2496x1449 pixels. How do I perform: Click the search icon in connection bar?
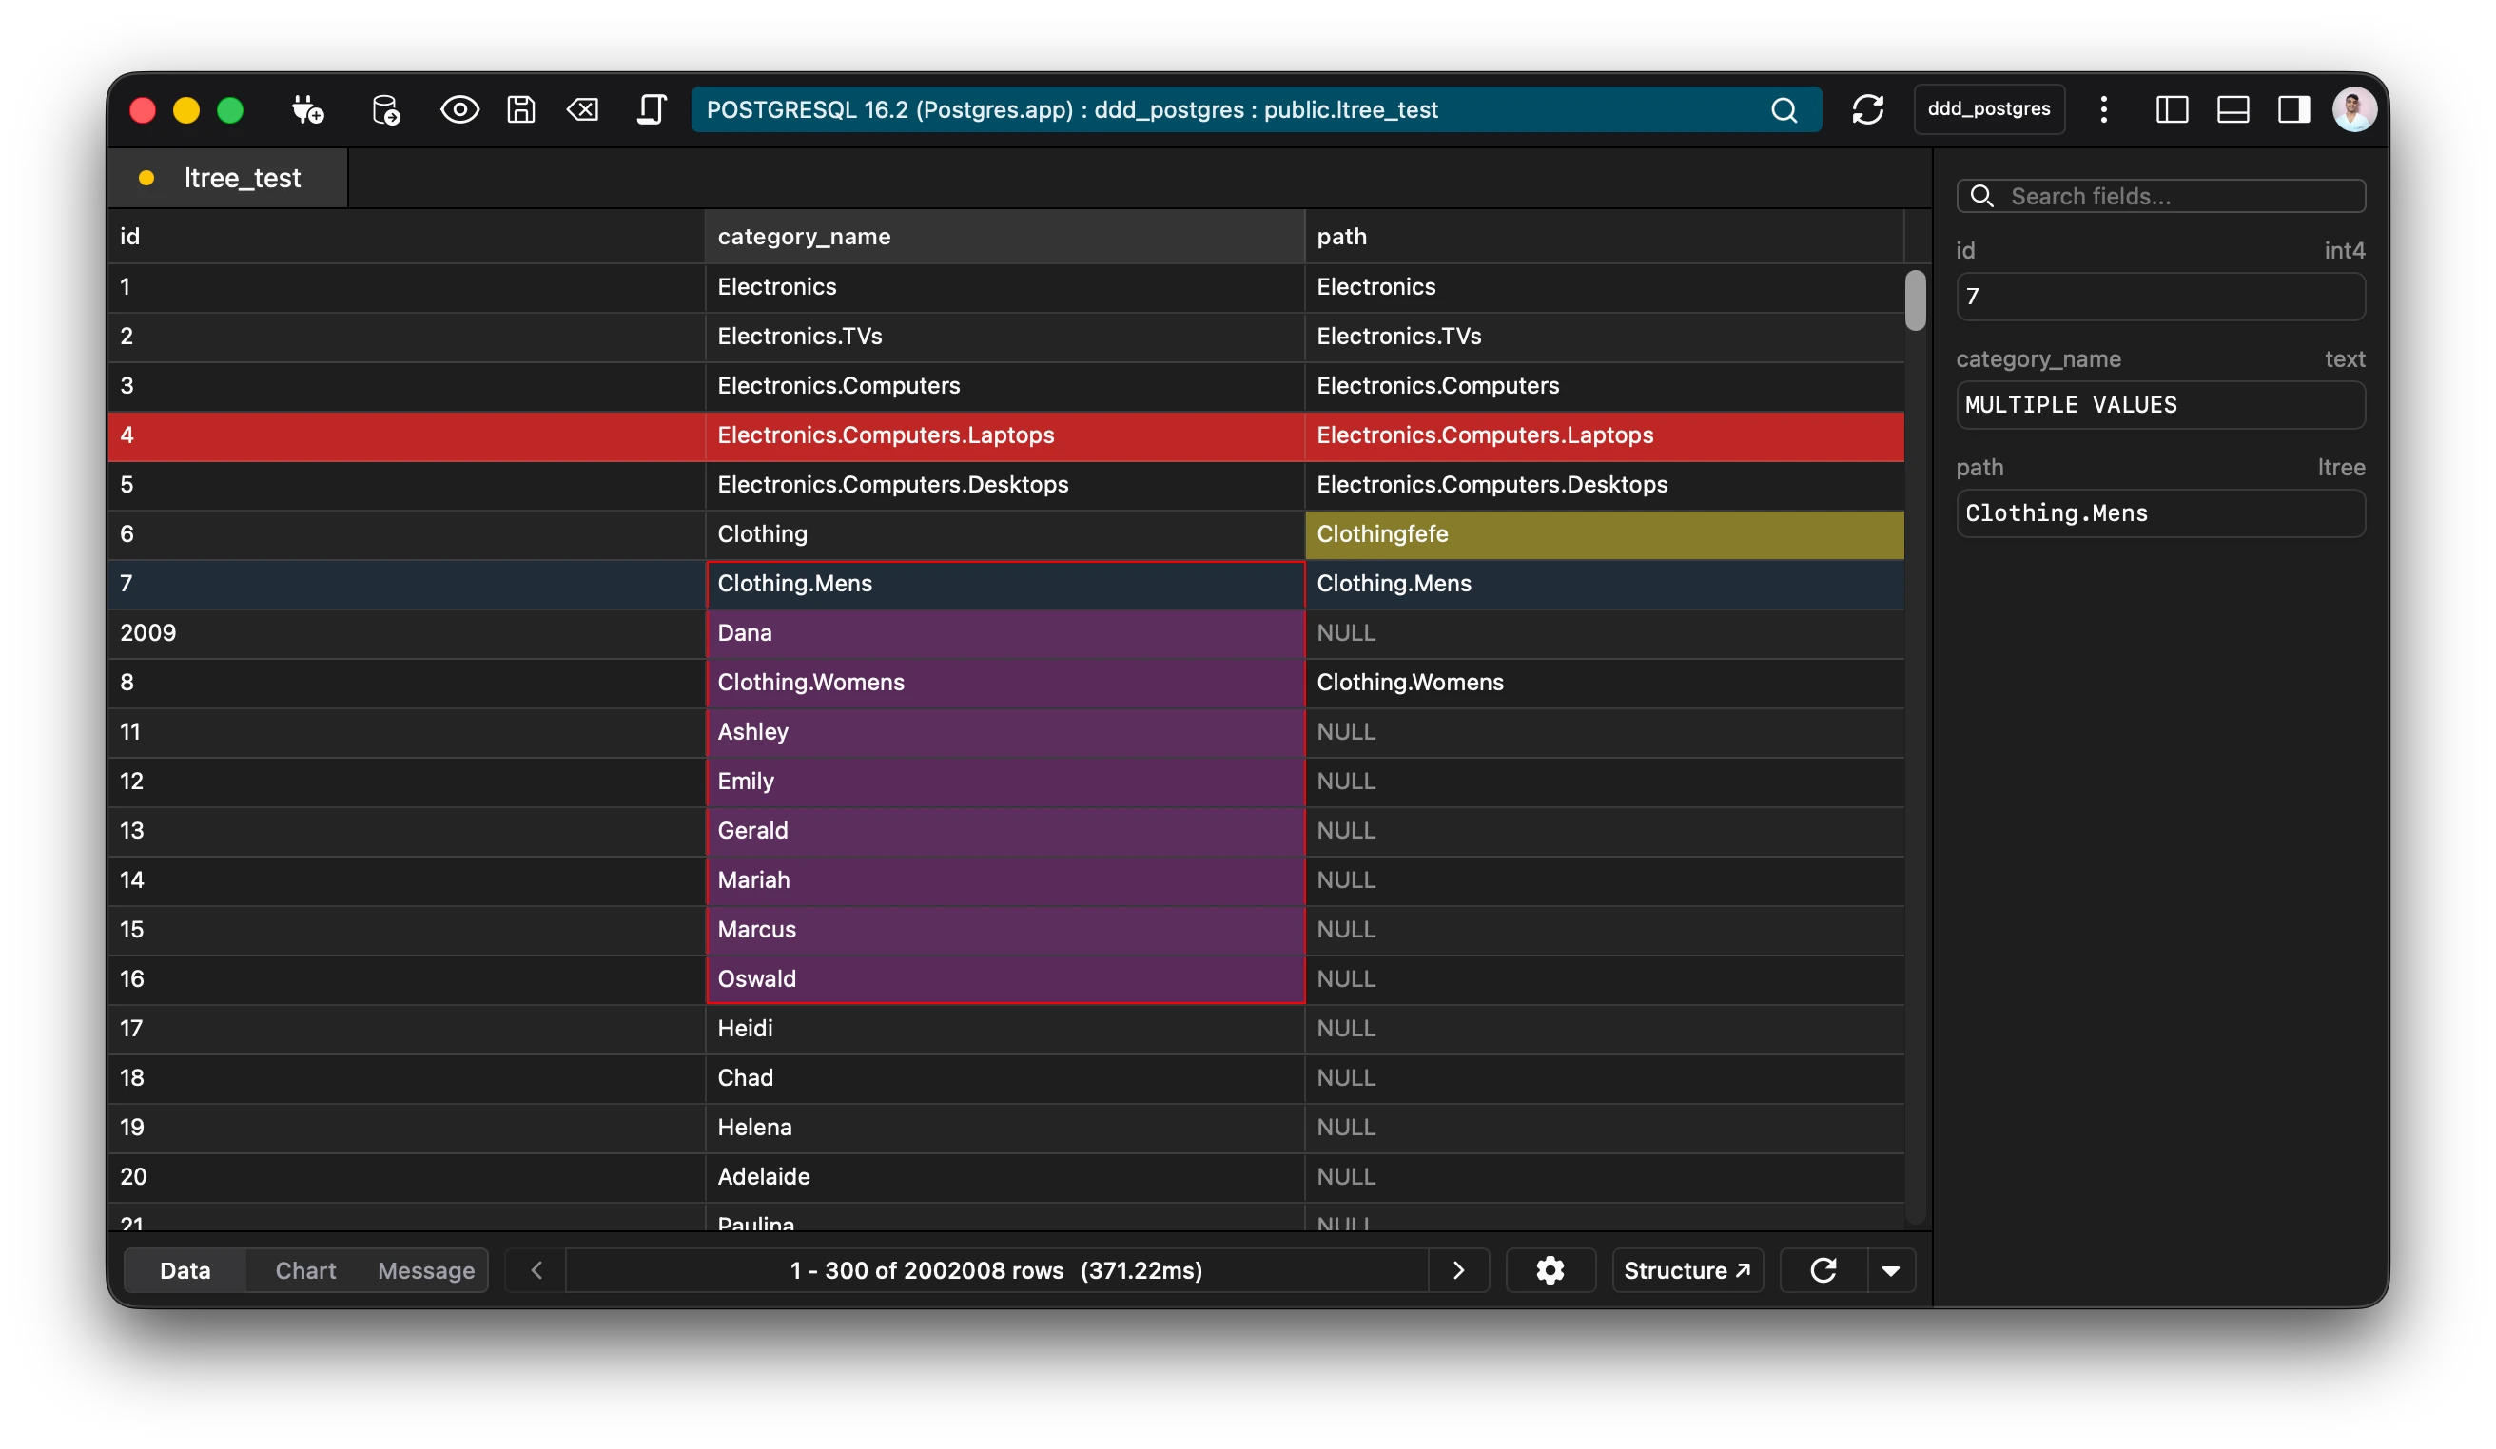pos(1784,110)
